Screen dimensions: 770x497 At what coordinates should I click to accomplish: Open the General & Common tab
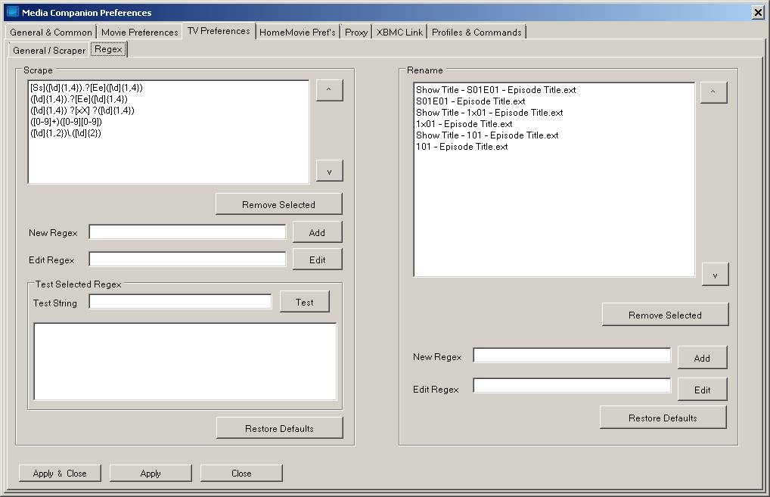(51, 33)
